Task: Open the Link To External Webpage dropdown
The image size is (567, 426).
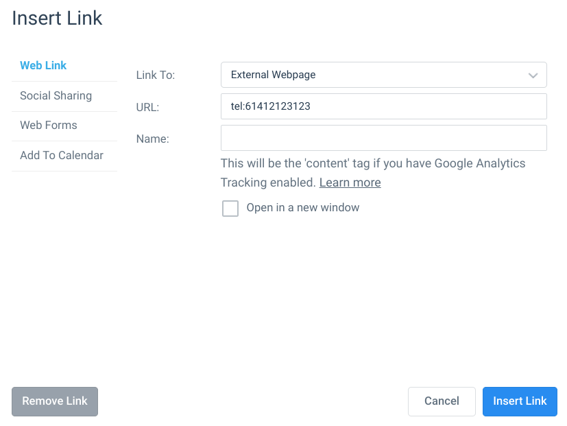Action: click(x=384, y=75)
